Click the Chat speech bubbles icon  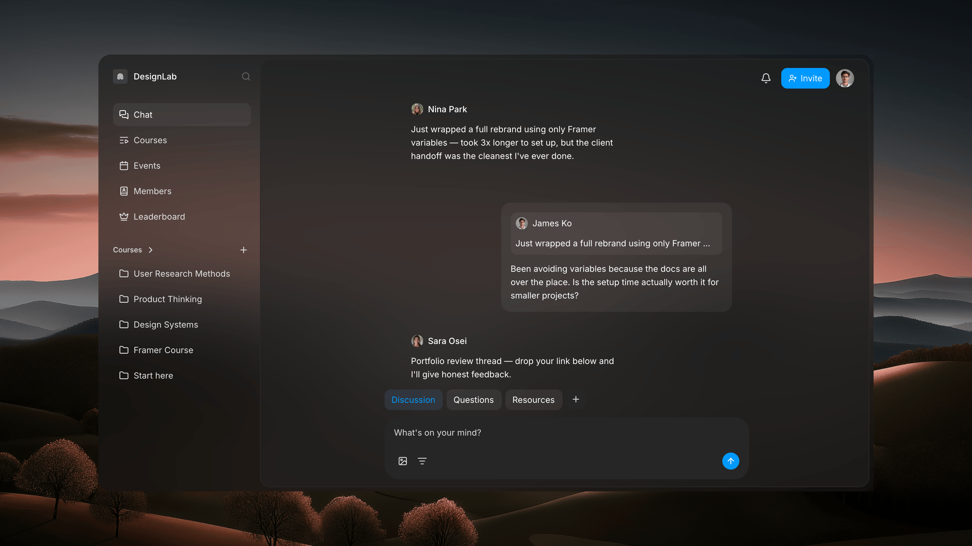coord(124,115)
